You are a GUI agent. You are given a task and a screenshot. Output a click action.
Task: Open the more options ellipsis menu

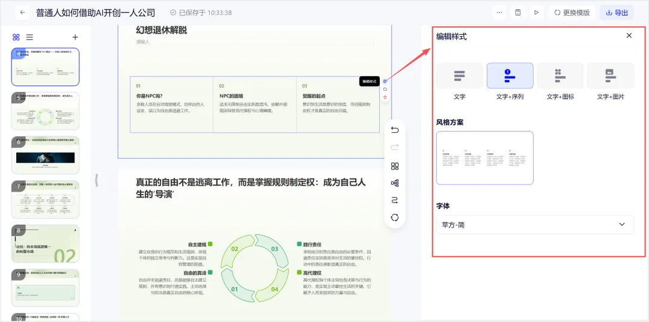(x=499, y=13)
